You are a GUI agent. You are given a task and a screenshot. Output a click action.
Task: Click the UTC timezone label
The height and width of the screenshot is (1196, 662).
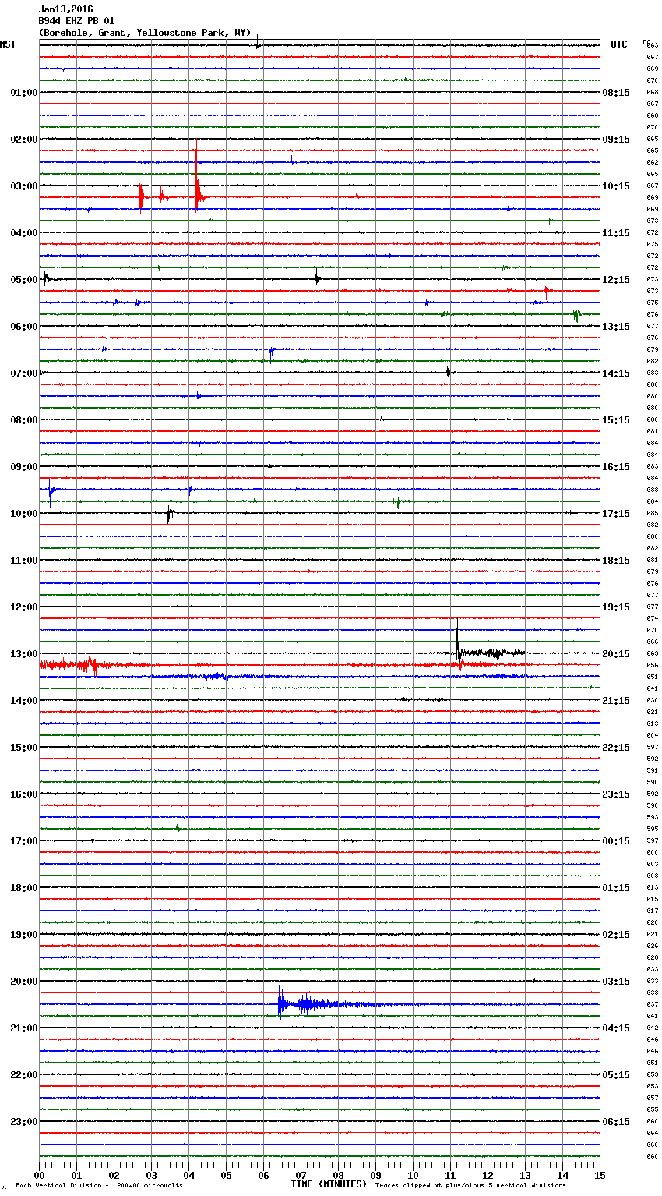tap(618, 44)
